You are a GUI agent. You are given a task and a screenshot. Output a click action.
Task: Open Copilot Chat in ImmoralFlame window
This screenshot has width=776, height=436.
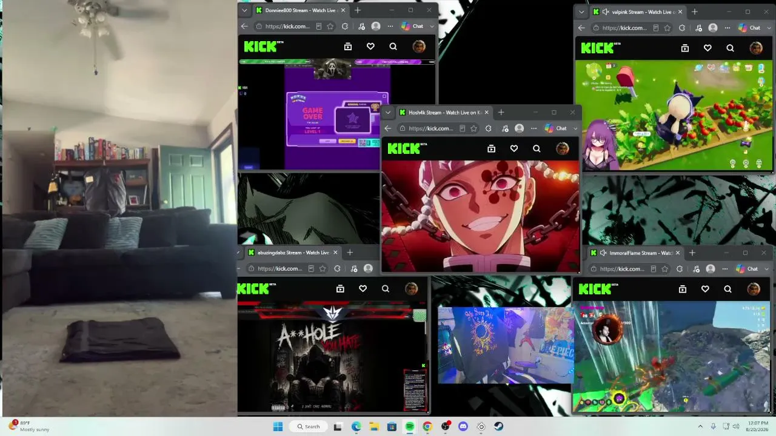coord(748,269)
